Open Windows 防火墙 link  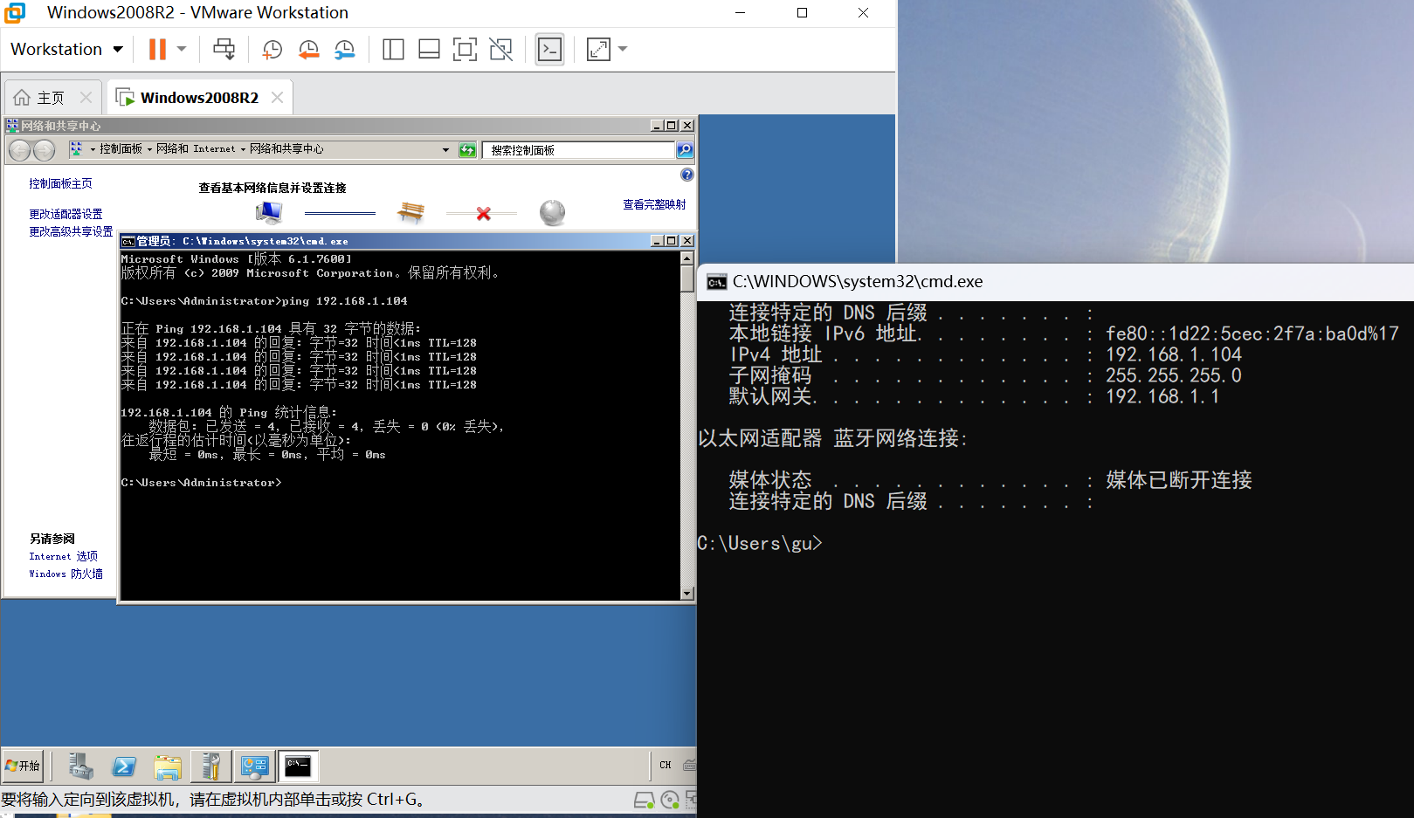(x=66, y=574)
